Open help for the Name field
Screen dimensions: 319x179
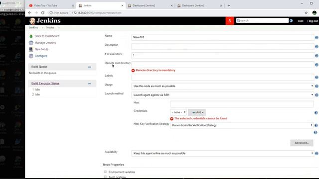tap(317, 38)
